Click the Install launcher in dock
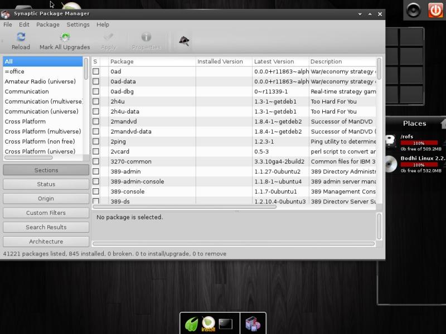The image size is (446, 334). [209, 324]
